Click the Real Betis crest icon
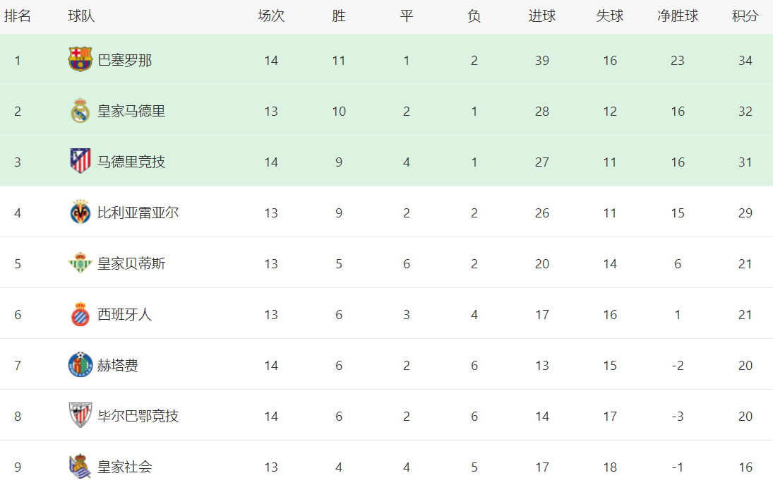The height and width of the screenshot is (490, 773). point(80,263)
